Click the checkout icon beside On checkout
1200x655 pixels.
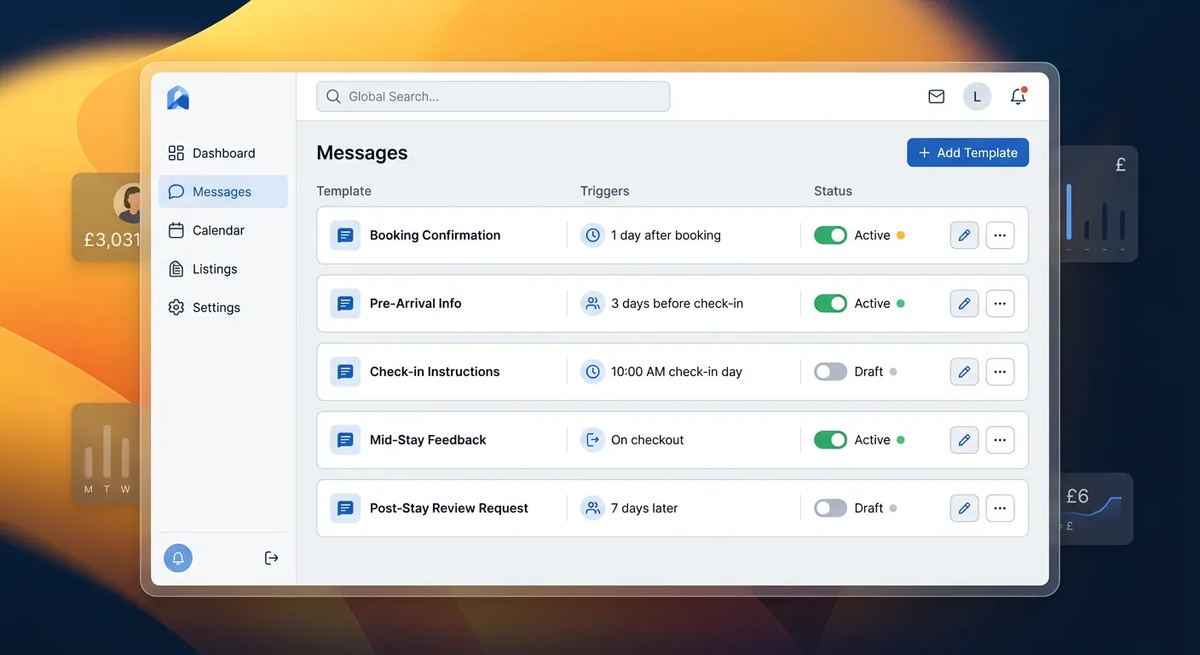click(x=592, y=440)
